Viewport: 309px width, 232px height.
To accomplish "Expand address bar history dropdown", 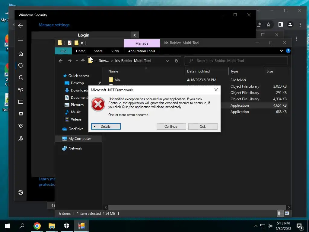I will pyautogui.click(x=167, y=61).
